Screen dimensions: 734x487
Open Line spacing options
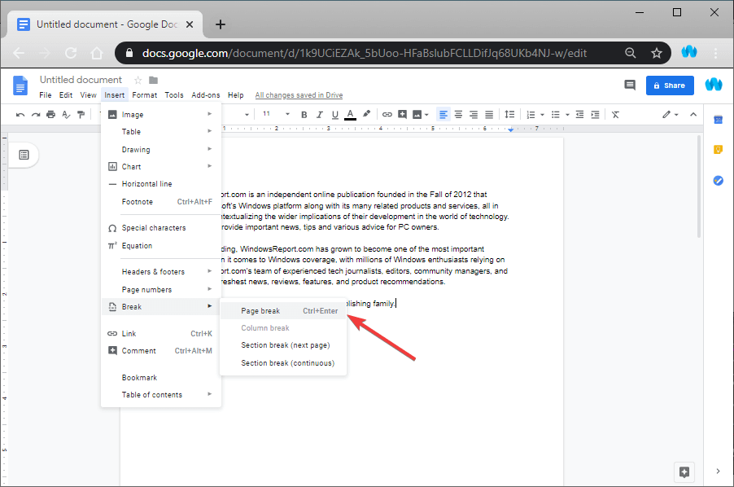(x=509, y=115)
